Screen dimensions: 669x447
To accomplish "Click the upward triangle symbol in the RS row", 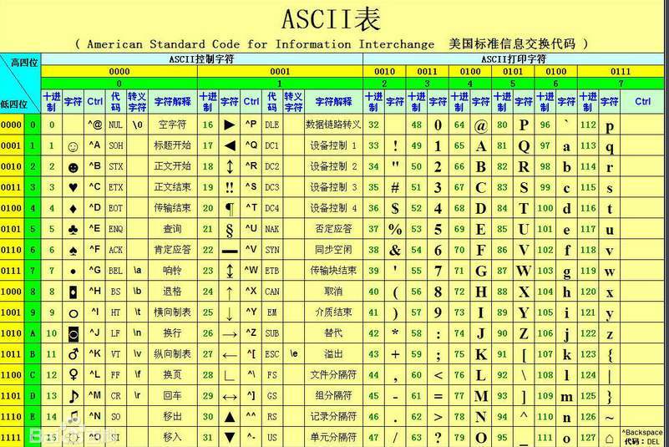I will [x=230, y=417].
